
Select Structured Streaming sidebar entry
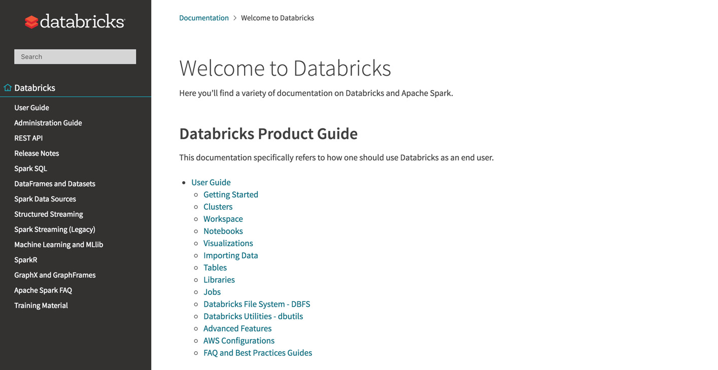[48, 214]
